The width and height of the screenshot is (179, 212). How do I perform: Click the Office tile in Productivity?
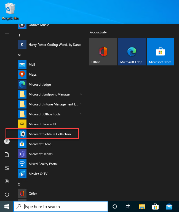[103, 52]
